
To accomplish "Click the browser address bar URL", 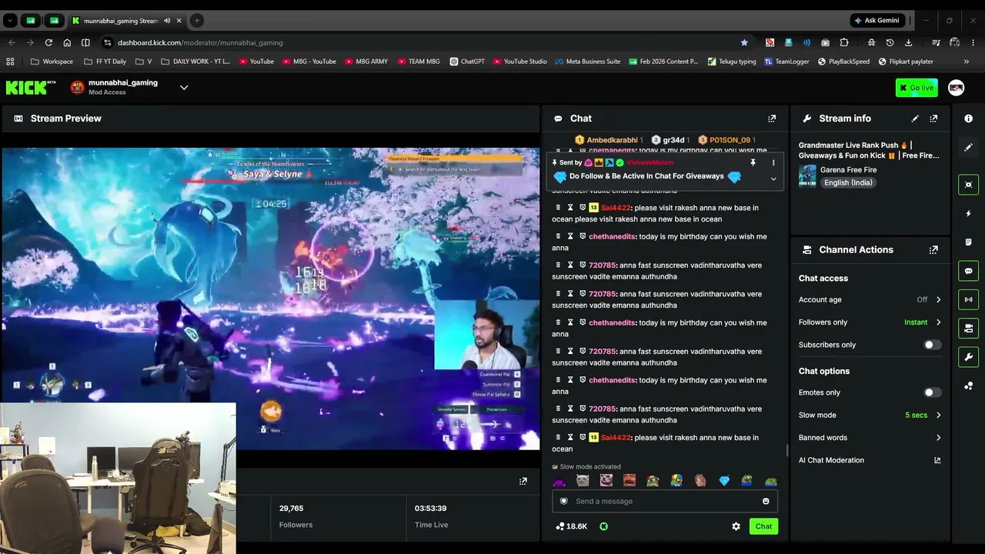I will pos(200,42).
